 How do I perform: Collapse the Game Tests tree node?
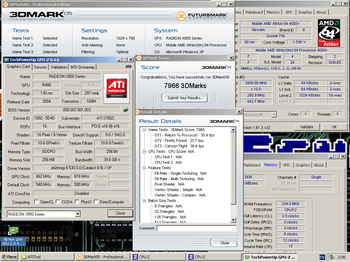[145, 130]
